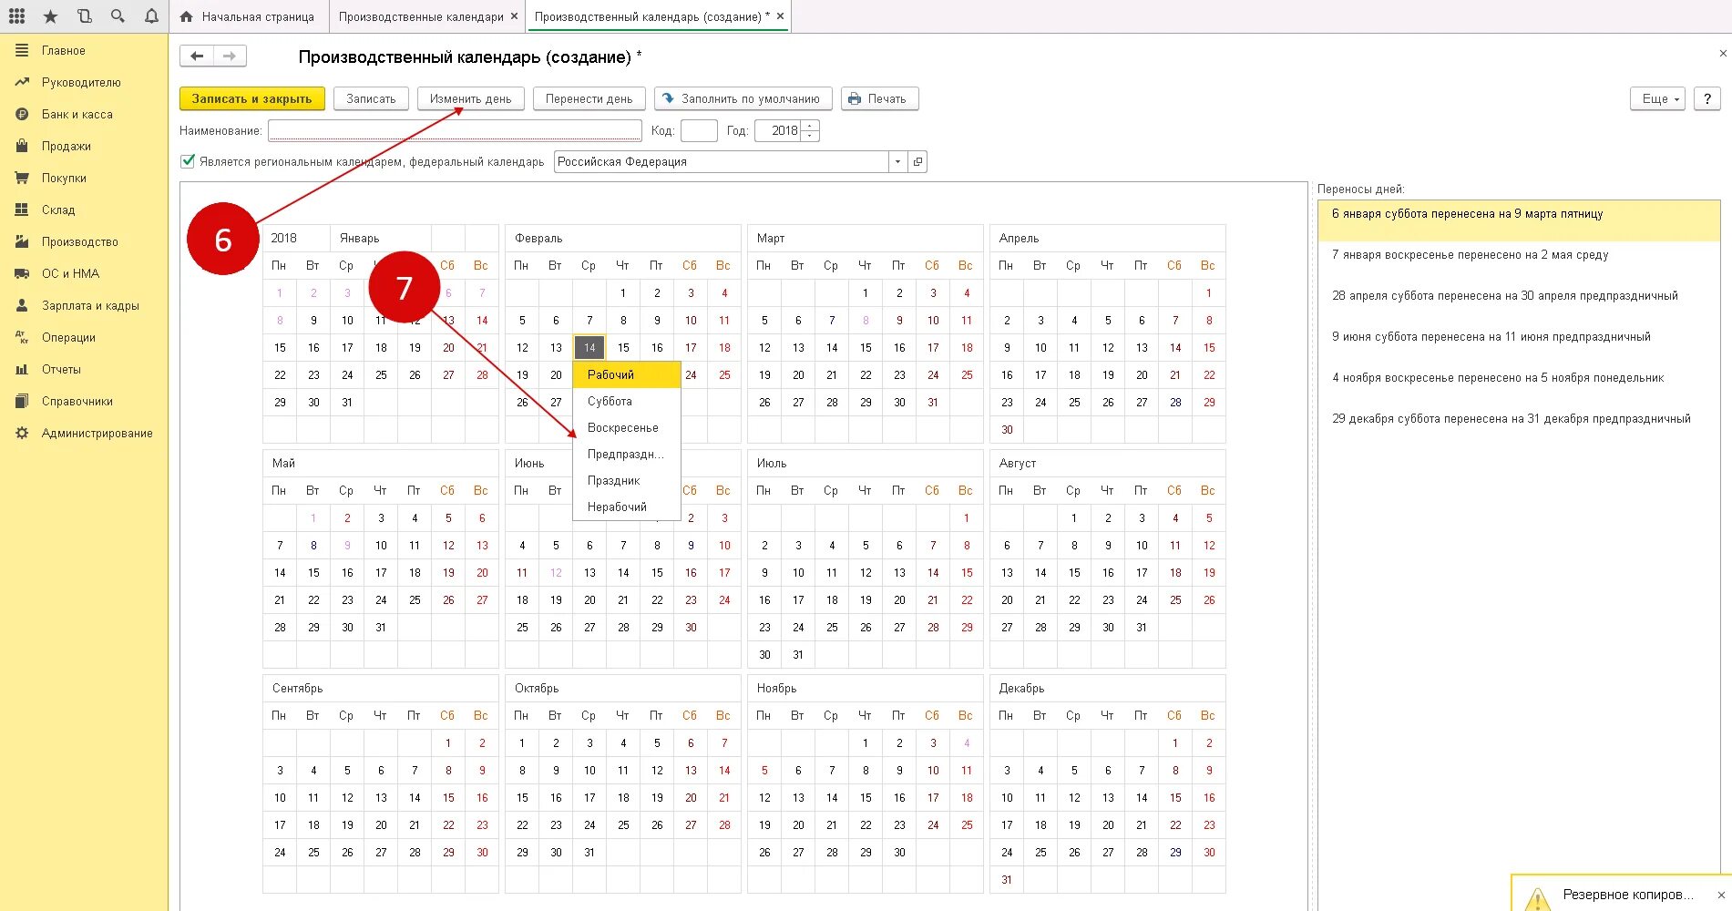Open the history icon in top bar

click(84, 16)
